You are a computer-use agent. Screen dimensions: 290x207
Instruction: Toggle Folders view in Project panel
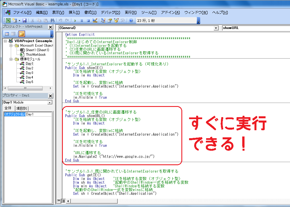[x=21, y=34]
